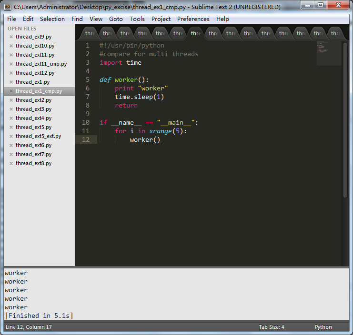Viewport: 353px width, 335px height.
Task: Open the Tab Size: 4 selector
Action: [271, 327]
